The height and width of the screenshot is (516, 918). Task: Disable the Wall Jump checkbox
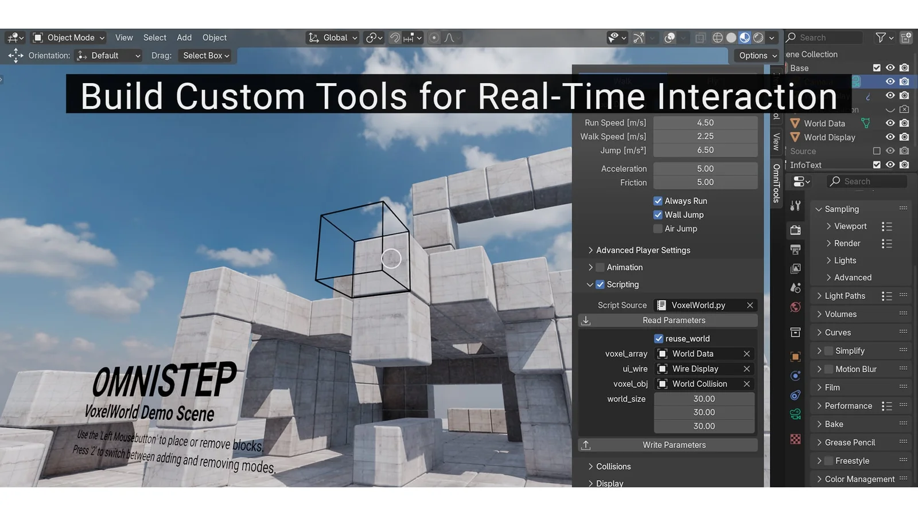pyautogui.click(x=658, y=214)
